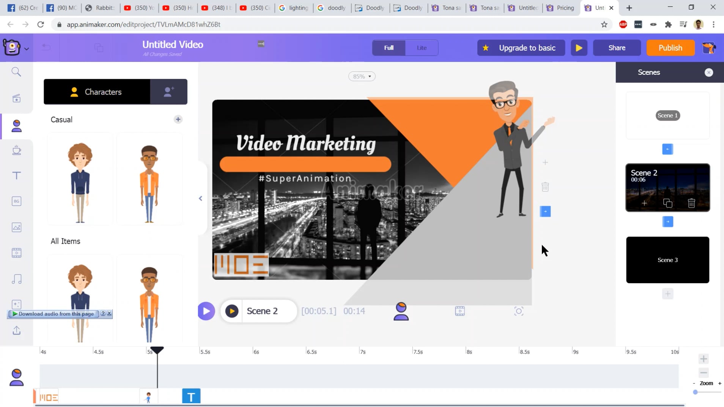Click the Share button

click(617, 48)
